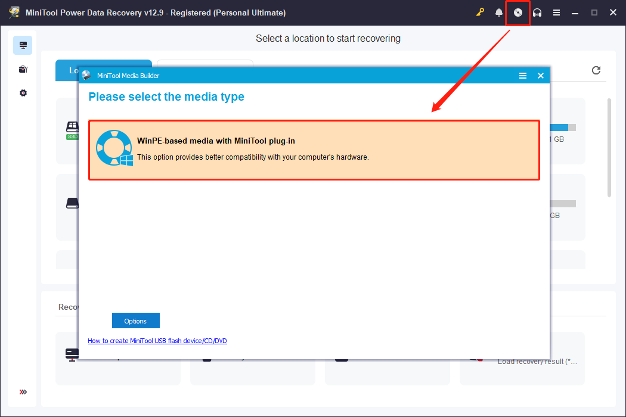Select the second devices tab behind dialog
626x417 pixels.
[x=205, y=64]
